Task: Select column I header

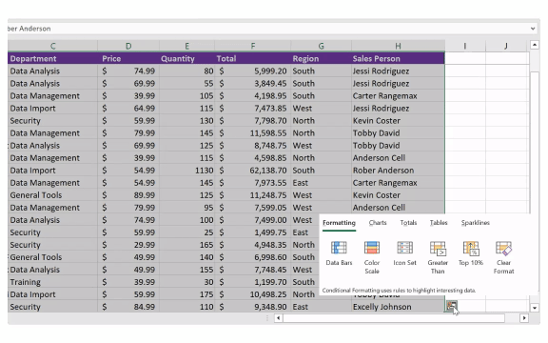Action: tap(465, 46)
